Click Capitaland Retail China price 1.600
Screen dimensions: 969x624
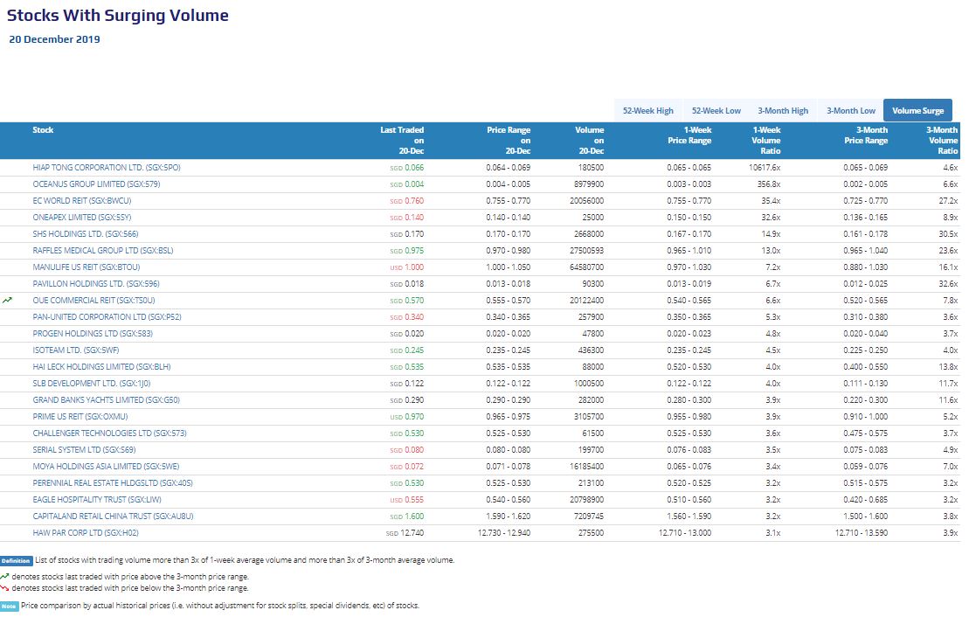[414, 517]
